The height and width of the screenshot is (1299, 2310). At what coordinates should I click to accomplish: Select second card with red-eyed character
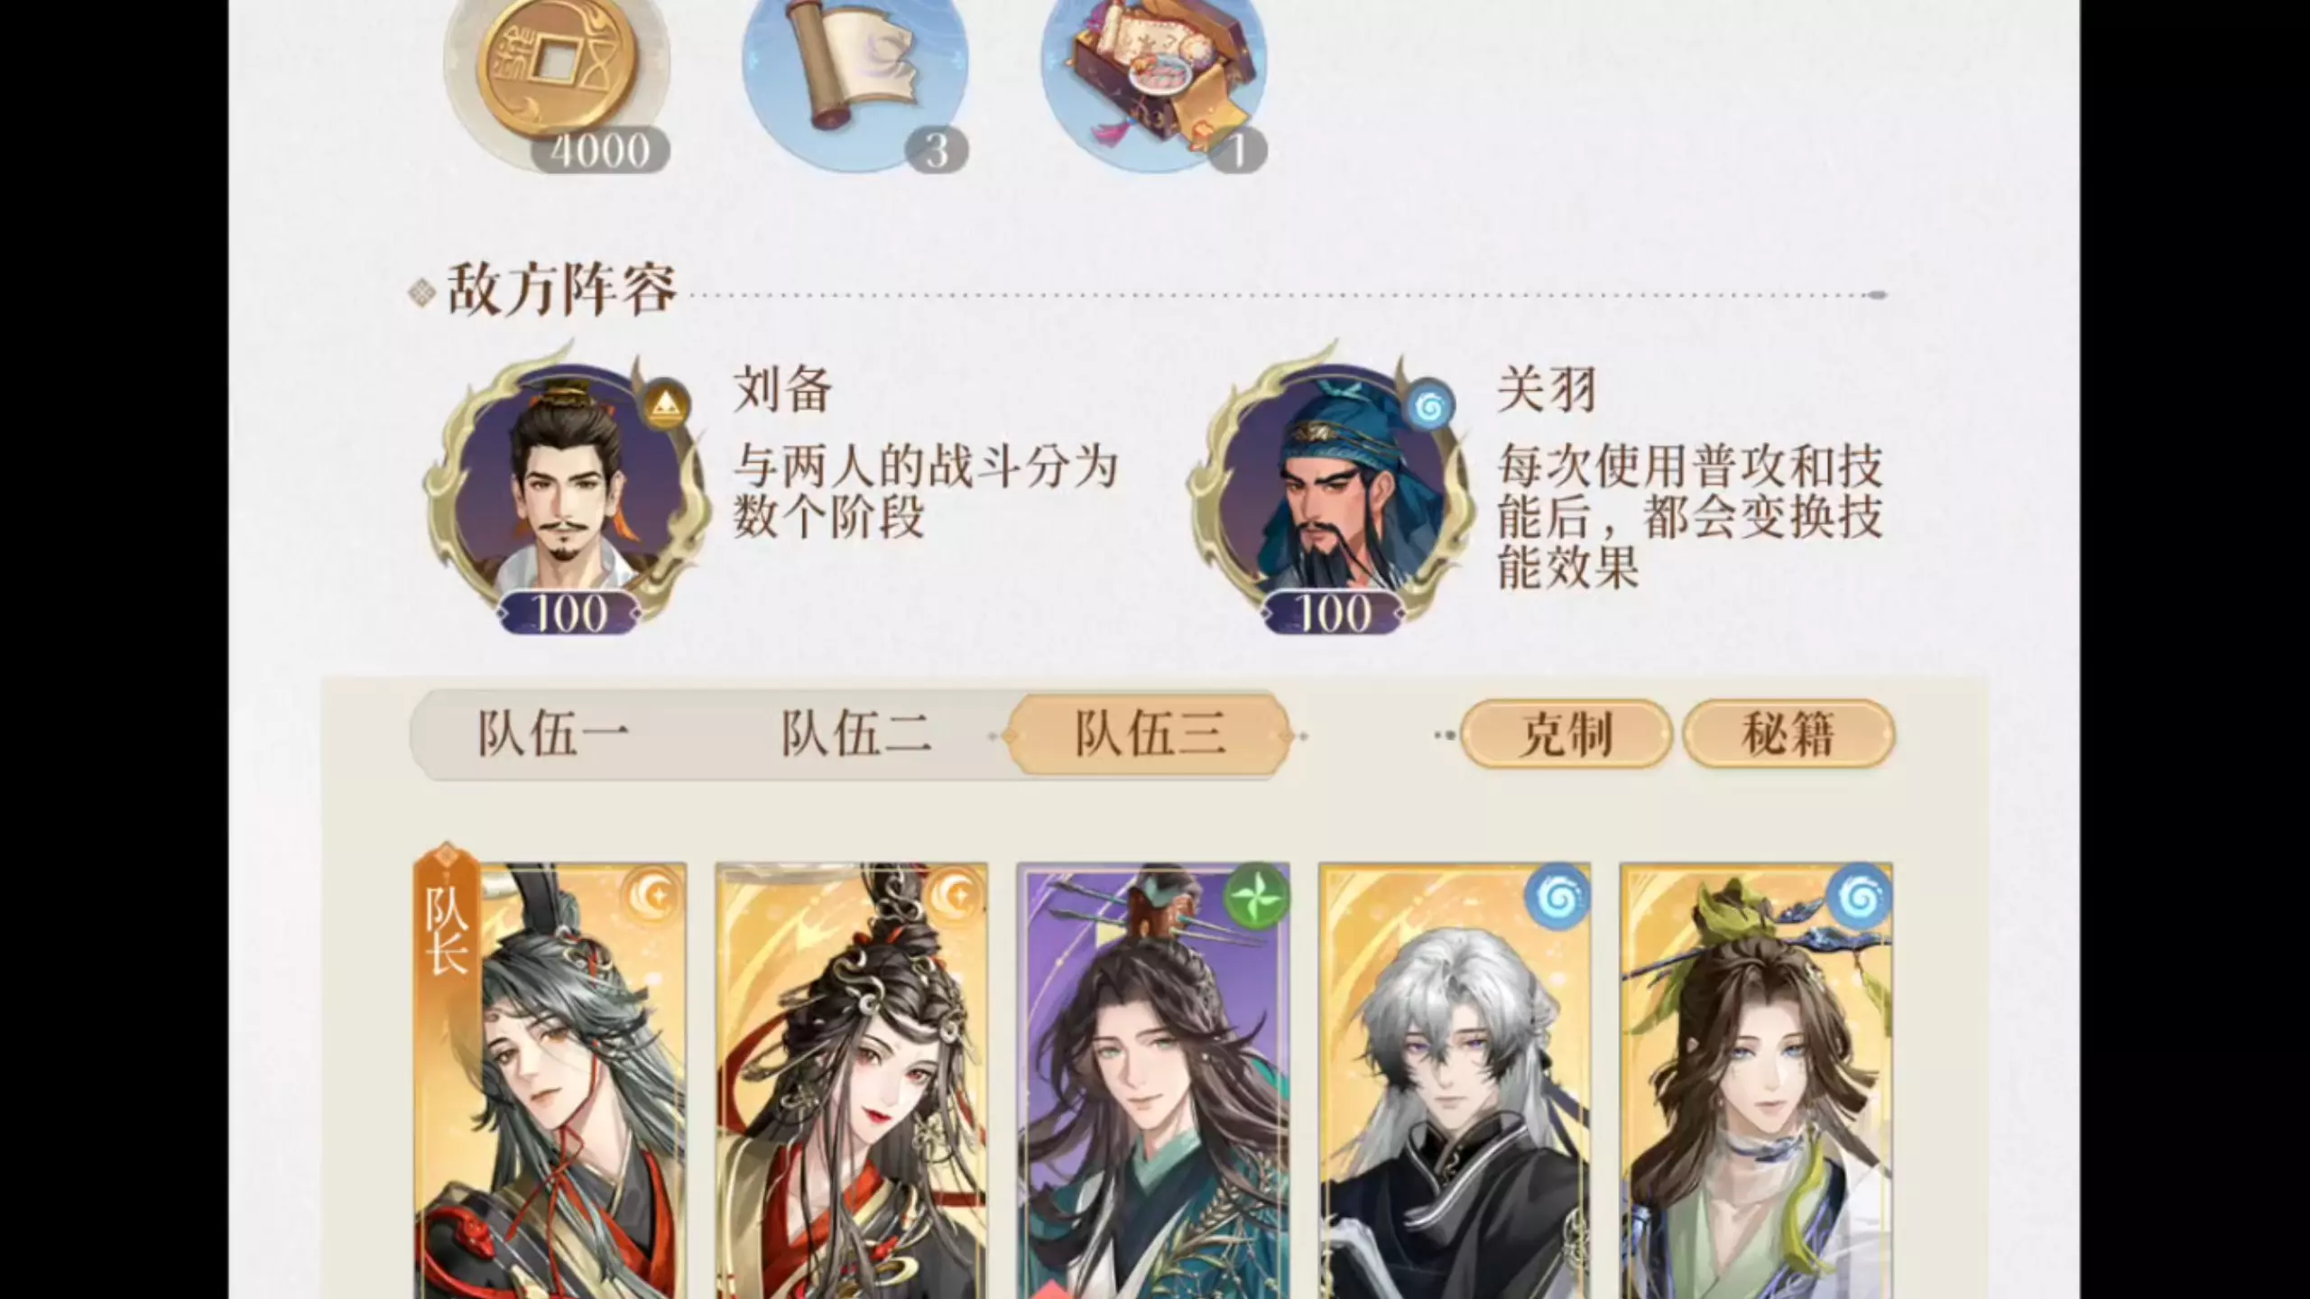click(x=852, y=1080)
